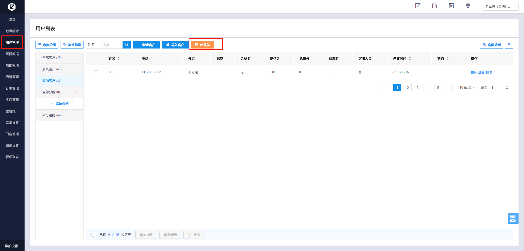Click the column settings gear beside 客服管理
This screenshot has height=251, width=524.
pyautogui.click(x=509, y=45)
